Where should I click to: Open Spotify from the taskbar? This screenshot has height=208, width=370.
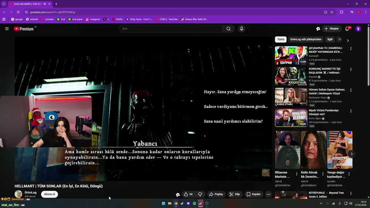tap(194, 203)
